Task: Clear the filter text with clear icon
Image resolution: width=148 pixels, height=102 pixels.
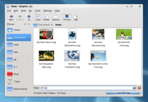Action: point(134,88)
